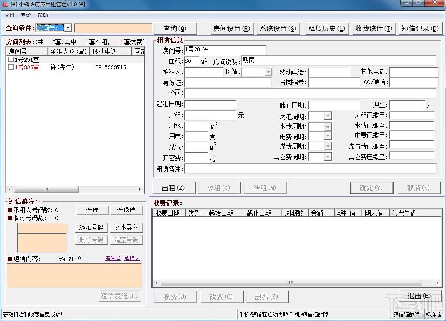The width and height of the screenshot is (446, 321).
Task: Expand the 其它费周期 dropdown
Action: click(x=328, y=156)
